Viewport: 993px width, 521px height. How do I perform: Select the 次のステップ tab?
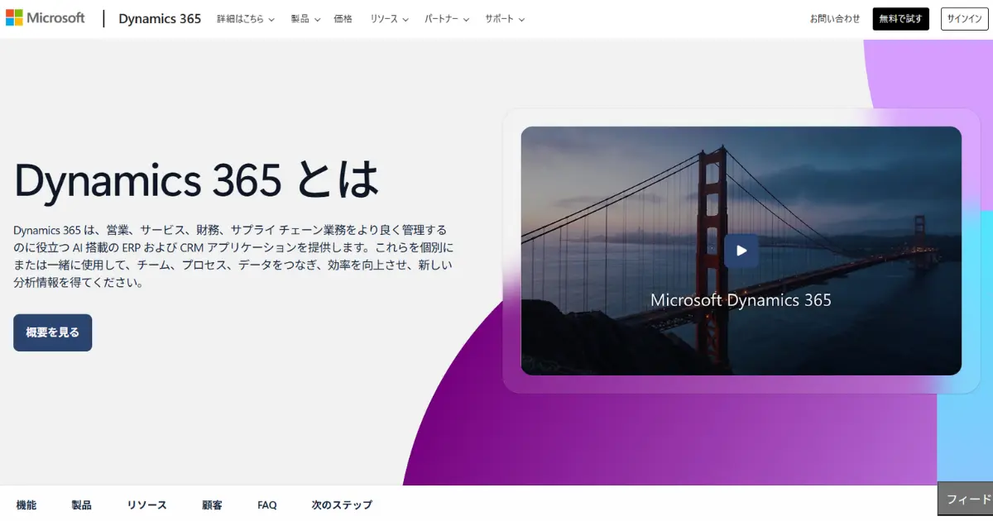[x=340, y=504]
